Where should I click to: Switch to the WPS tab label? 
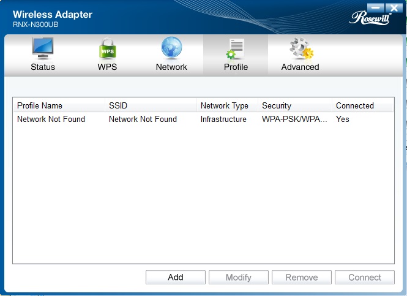tap(107, 67)
